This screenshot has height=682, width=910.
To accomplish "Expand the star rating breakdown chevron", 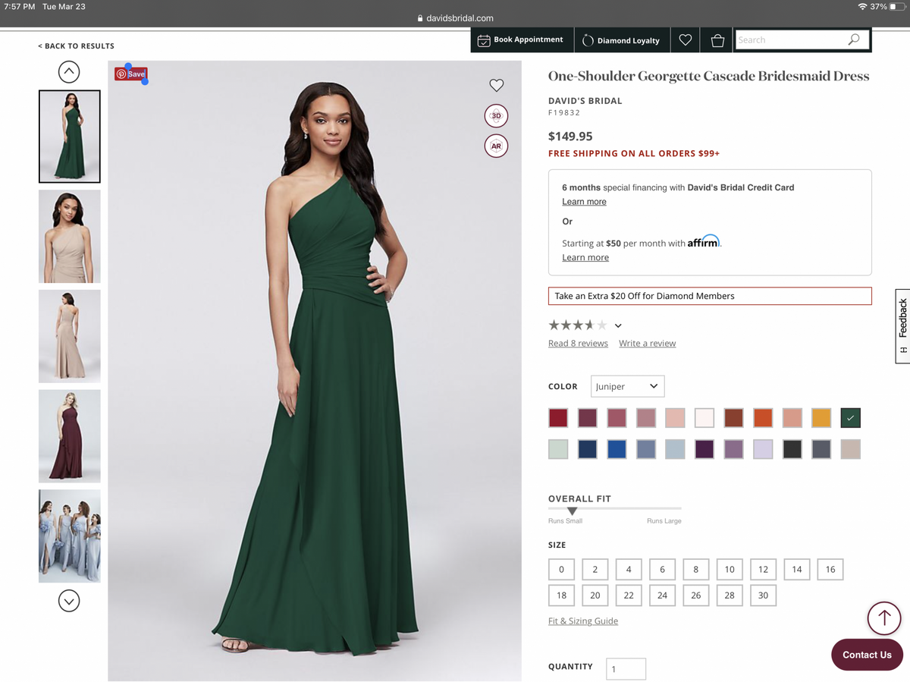I will click(618, 325).
